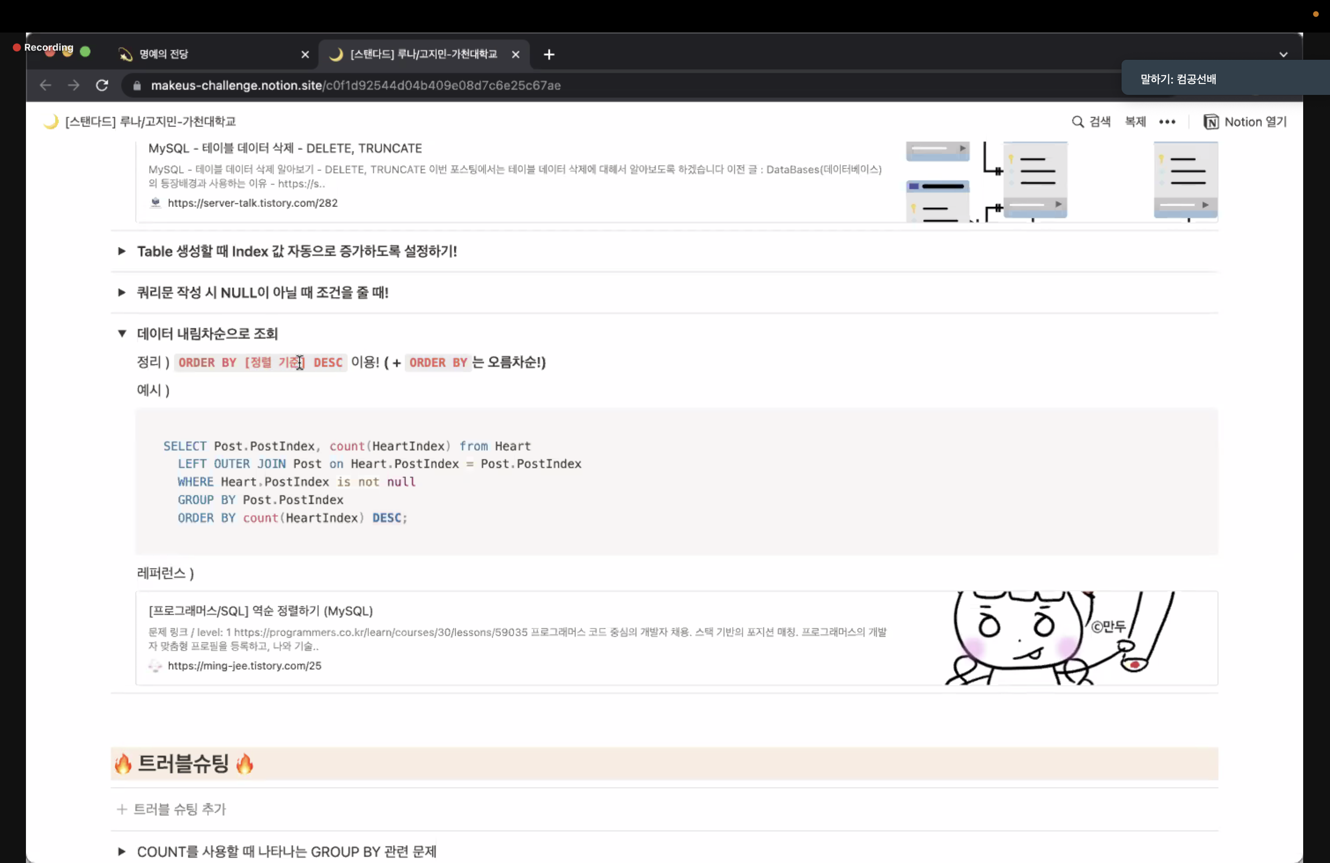Collapse the 데이터 내림차순으로 조회 toggle
The height and width of the screenshot is (863, 1330).
122,334
